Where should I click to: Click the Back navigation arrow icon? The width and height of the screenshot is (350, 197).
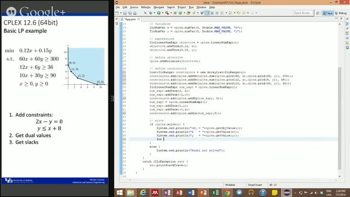[x=244, y=13]
